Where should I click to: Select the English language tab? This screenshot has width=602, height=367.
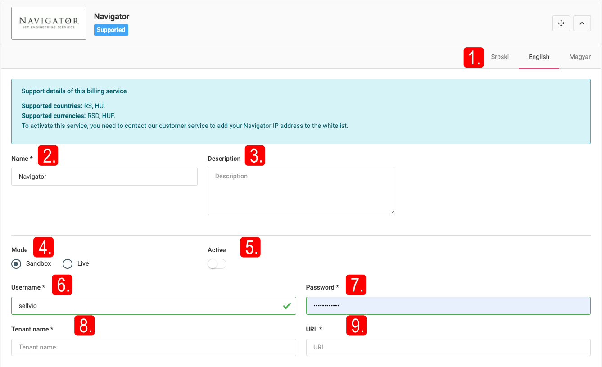coord(539,57)
